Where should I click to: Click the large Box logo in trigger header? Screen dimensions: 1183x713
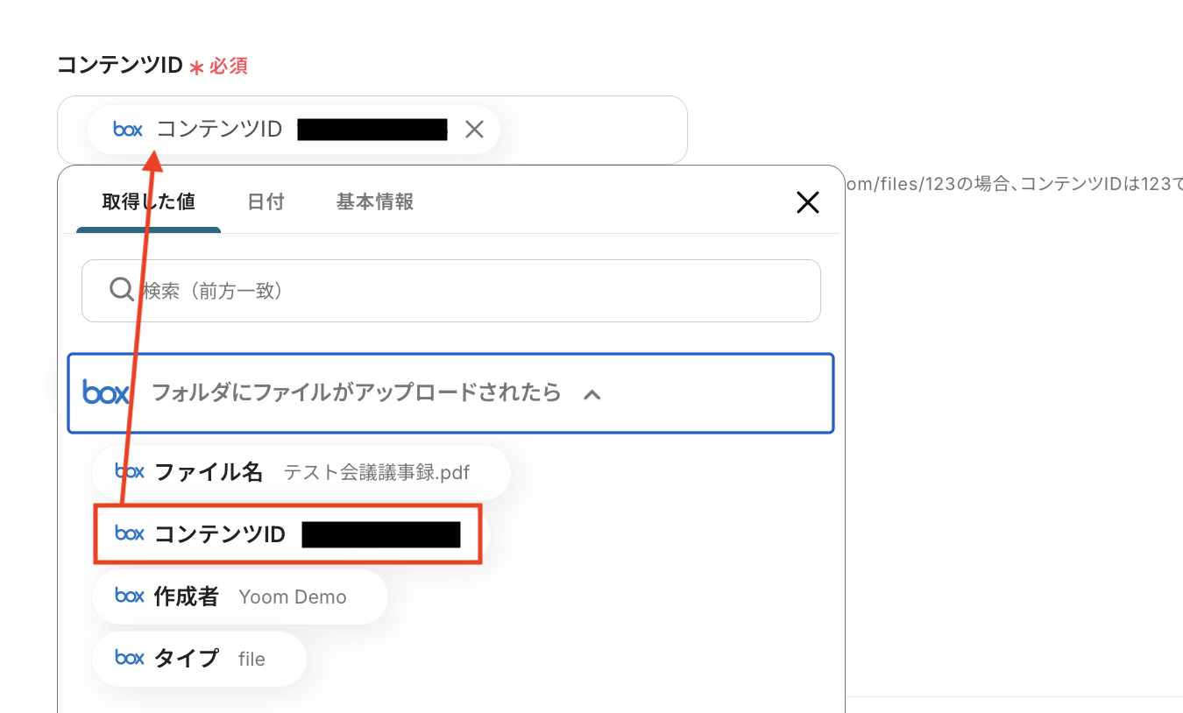(106, 392)
